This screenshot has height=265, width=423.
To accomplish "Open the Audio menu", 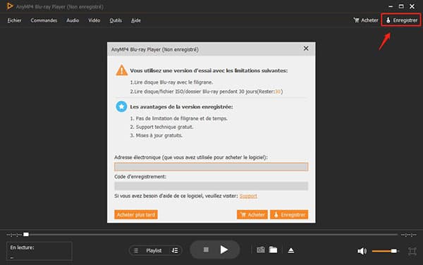I will 73,20.
